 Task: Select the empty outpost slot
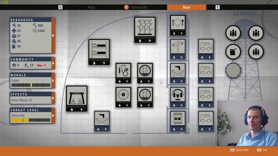tap(233, 70)
